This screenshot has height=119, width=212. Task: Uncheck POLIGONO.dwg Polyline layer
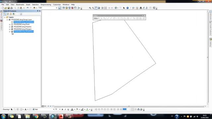click(12, 27)
